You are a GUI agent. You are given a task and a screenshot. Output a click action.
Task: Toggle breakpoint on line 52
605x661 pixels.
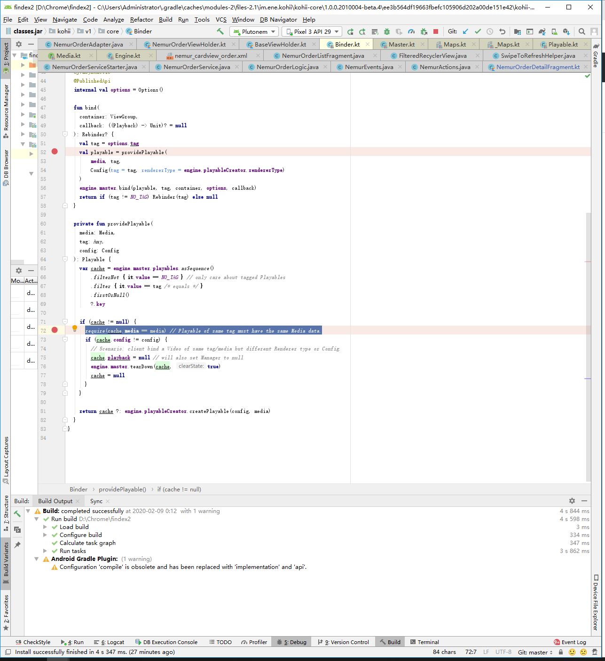(55, 152)
